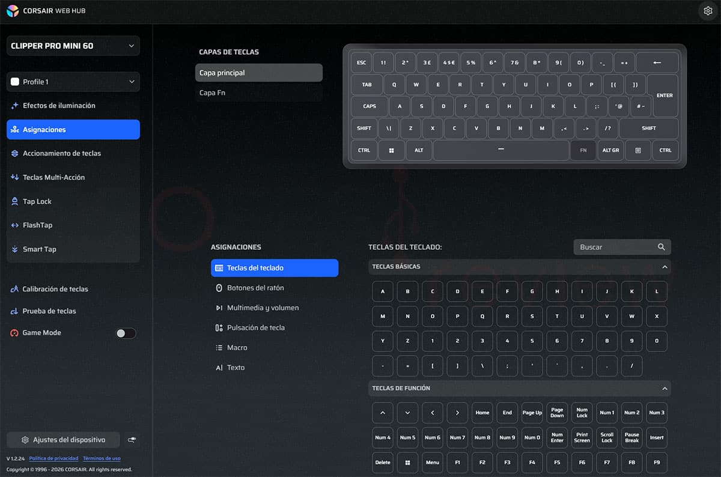Open the Clipper Pro Mini 60 device dropdown

pos(73,46)
